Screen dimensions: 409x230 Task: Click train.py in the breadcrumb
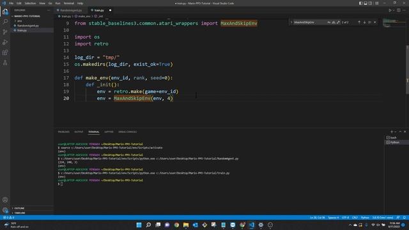point(66,16)
